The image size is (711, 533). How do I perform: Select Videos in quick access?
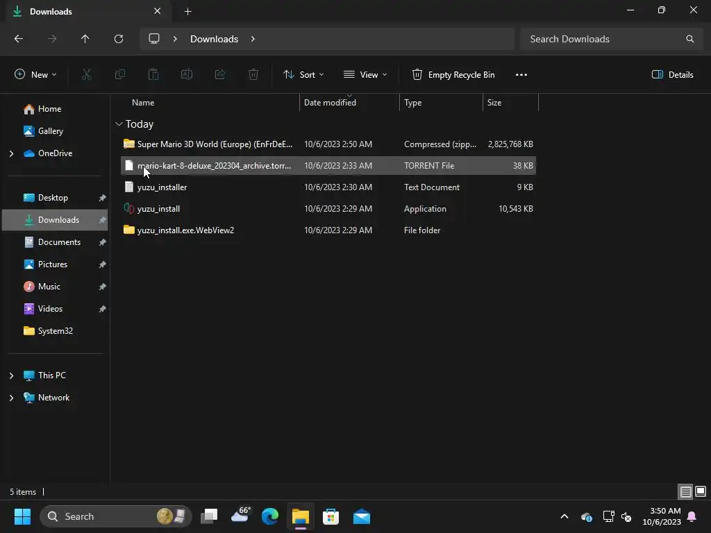54,309
